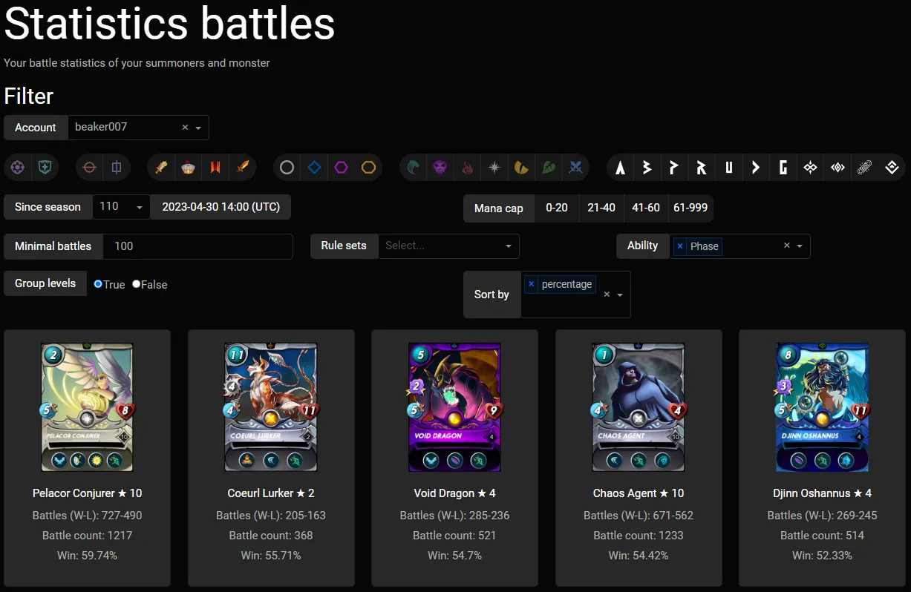Toggle the red banner filter icon
The image size is (911, 592).
coord(215,168)
